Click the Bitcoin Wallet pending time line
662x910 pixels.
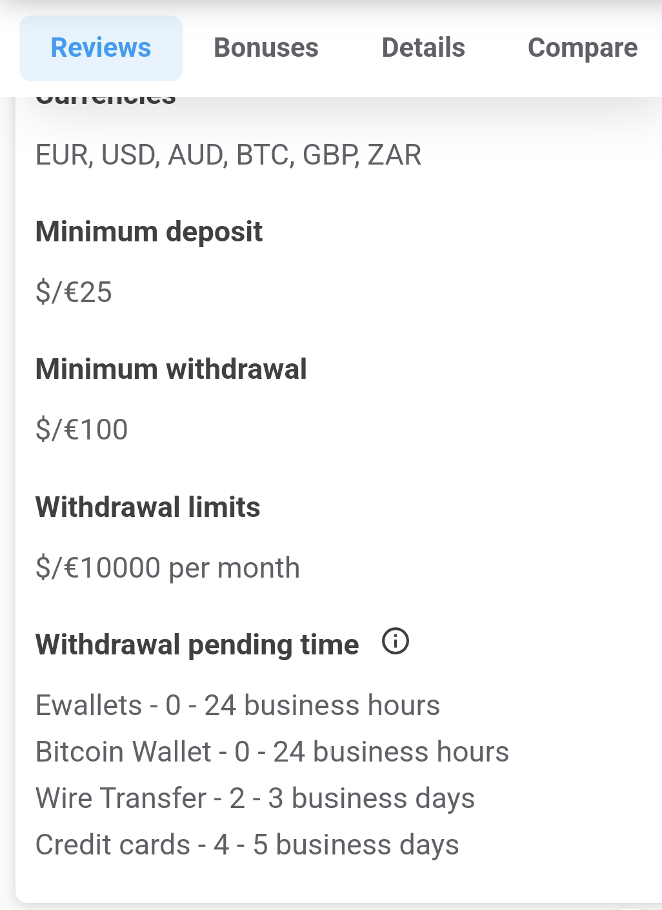coord(272,752)
